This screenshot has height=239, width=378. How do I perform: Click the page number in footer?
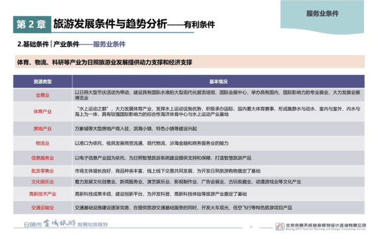(251, 227)
